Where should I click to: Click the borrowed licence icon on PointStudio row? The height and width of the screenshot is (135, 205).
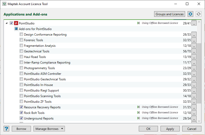click(139, 23)
